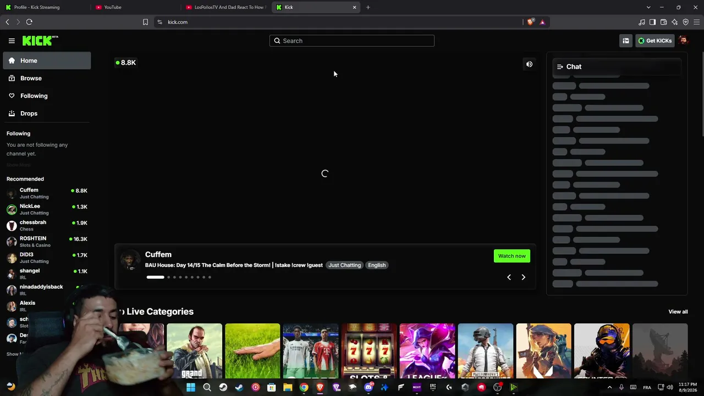Open Windows Start menu
This screenshot has width=704, height=396.
pyautogui.click(x=191, y=387)
